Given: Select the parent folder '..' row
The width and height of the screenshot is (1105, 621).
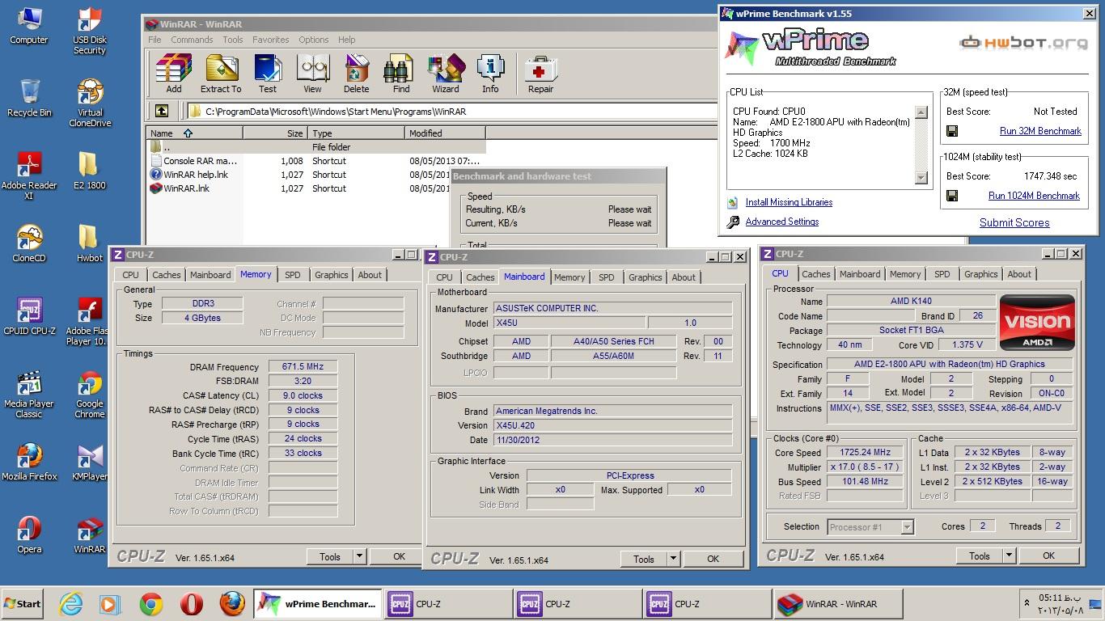Looking at the screenshot, I should (x=316, y=147).
